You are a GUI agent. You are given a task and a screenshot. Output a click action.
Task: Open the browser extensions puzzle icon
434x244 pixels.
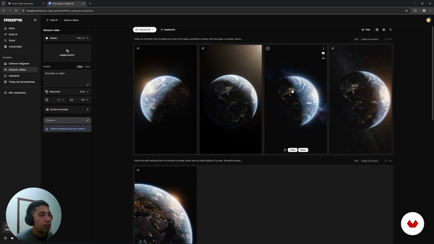pyautogui.click(x=415, y=11)
